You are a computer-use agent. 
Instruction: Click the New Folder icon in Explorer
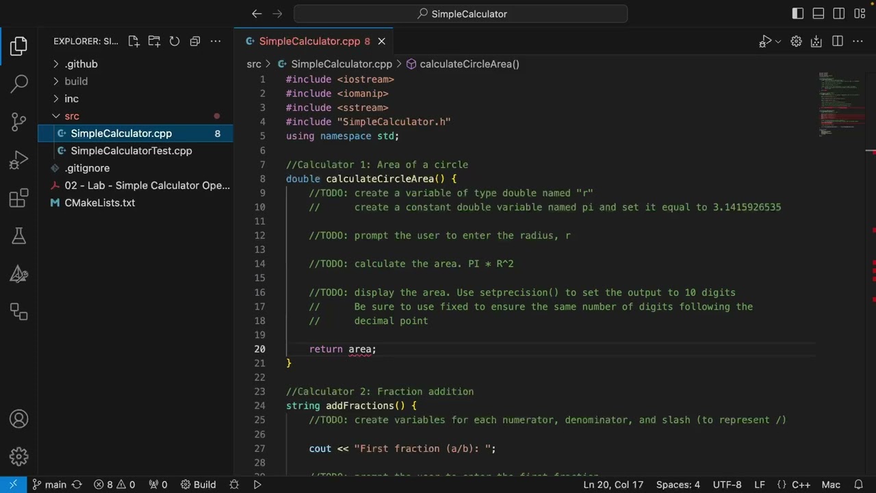pos(154,41)
